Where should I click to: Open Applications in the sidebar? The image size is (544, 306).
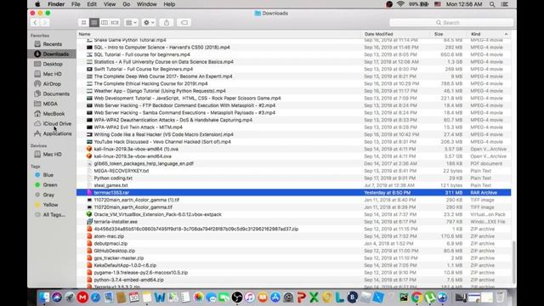tap(57, 133)
